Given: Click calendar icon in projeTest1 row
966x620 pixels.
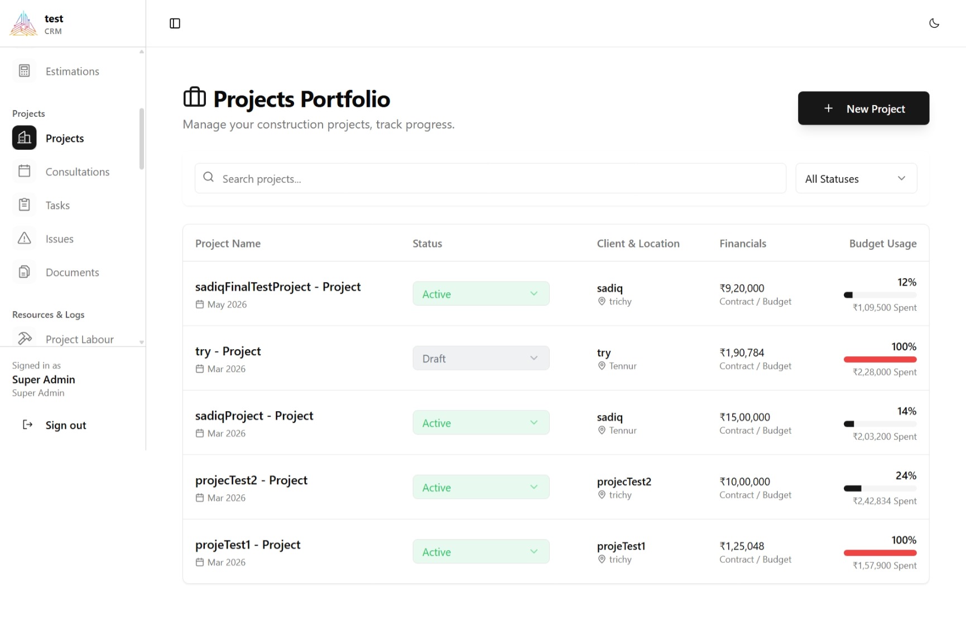Looking at the screenshot, I should pos(200,562).
